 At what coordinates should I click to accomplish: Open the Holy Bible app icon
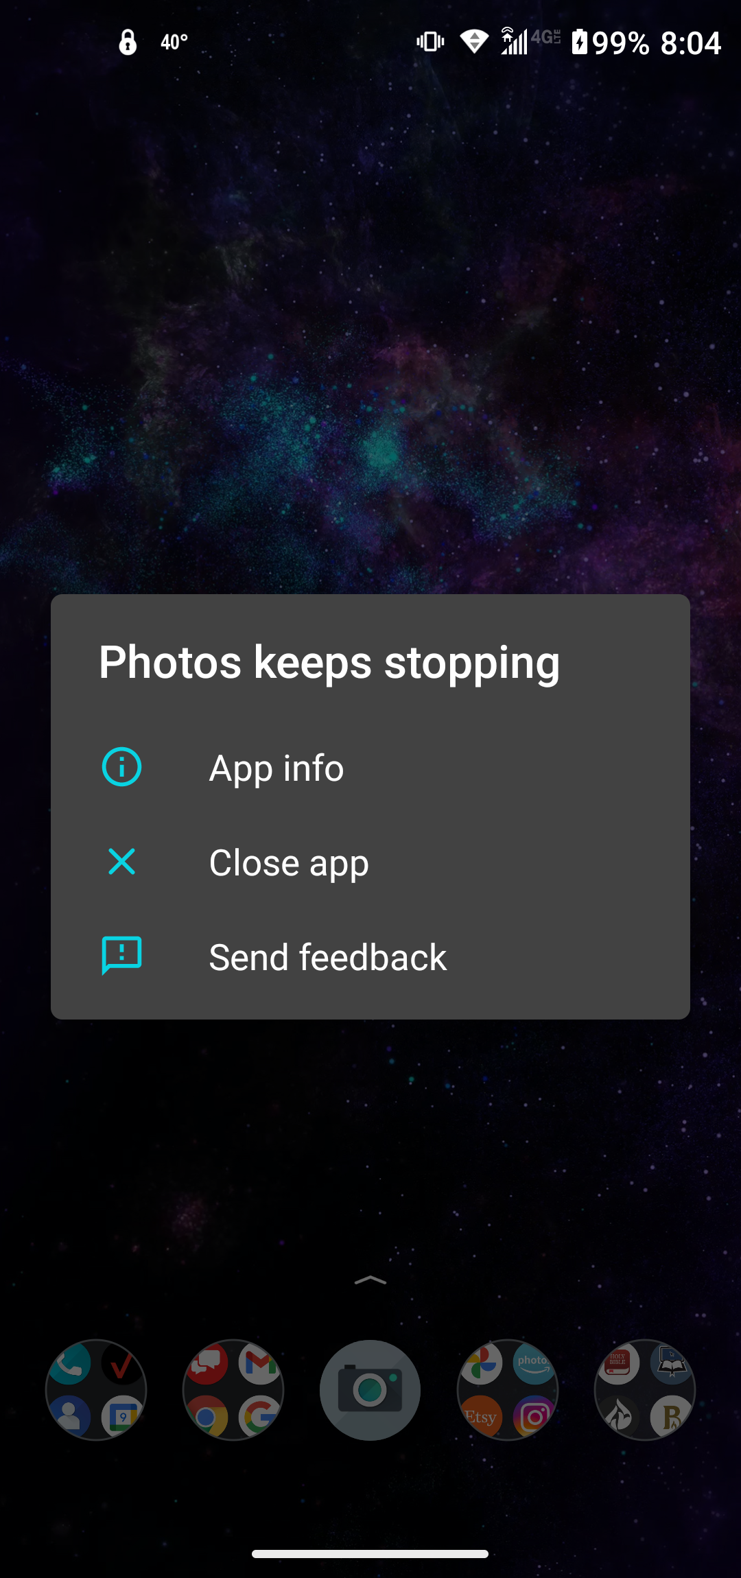618,1363
